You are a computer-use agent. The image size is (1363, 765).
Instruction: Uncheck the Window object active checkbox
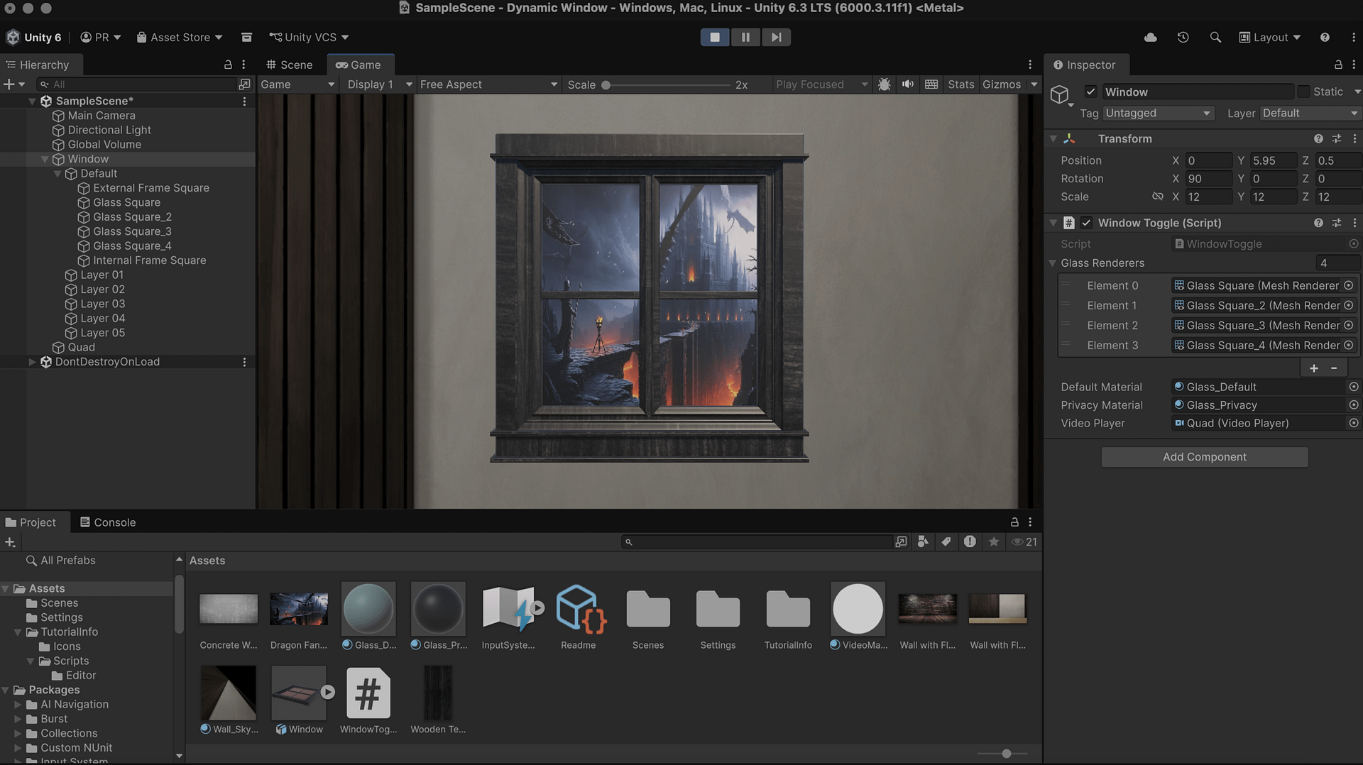[1091, 92]
